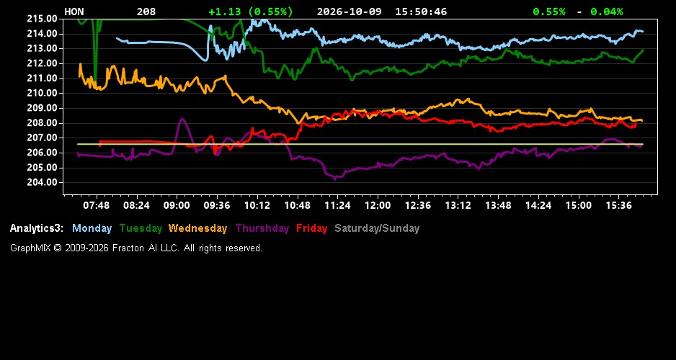Click the purple Thursday peak near 09:00
676x360 pixels.
click(182, 120)
